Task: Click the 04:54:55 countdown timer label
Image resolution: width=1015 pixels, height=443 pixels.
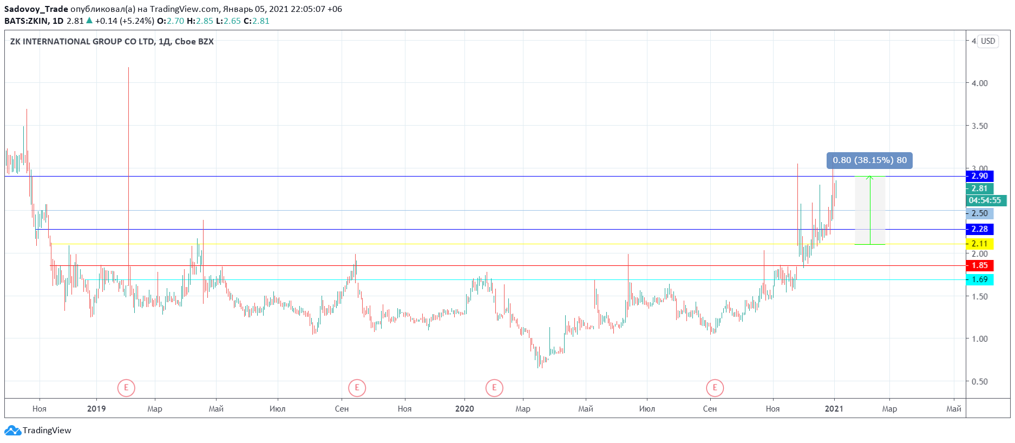Action: tap(986, 200)
